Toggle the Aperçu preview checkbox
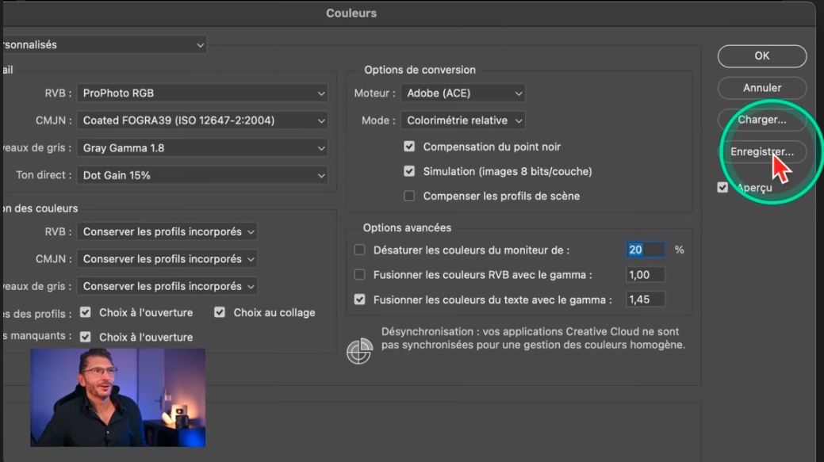Screen dimensions: 824x462 722,188
